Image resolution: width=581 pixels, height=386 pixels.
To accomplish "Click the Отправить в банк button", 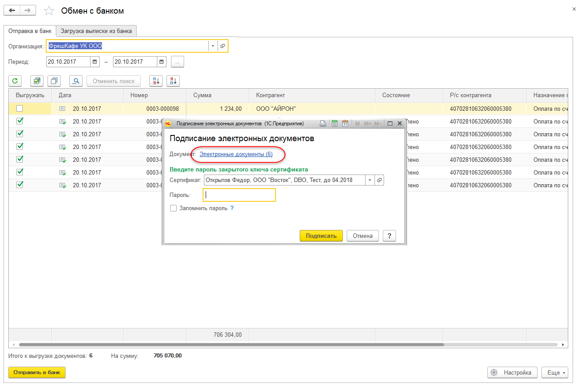I will [37, 372].
